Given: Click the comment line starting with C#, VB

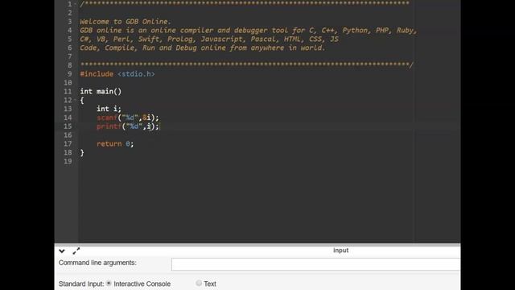Looking at the screenshot, I should pos(209,39).
